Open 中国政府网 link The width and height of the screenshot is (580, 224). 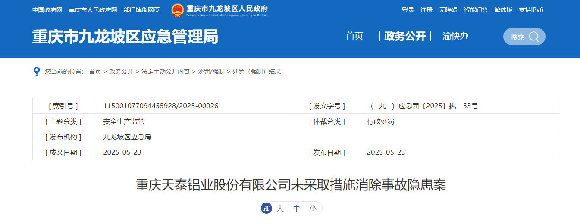(x=47, y=10)
